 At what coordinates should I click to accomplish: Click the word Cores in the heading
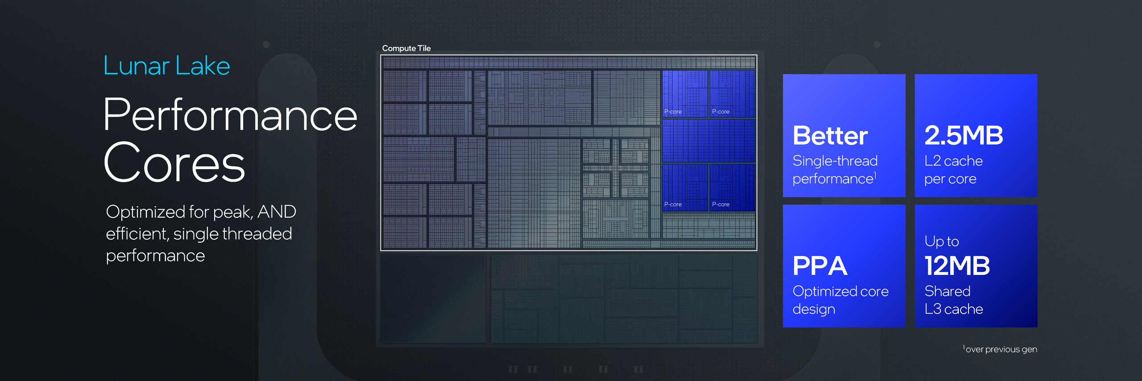pos(174,163)
